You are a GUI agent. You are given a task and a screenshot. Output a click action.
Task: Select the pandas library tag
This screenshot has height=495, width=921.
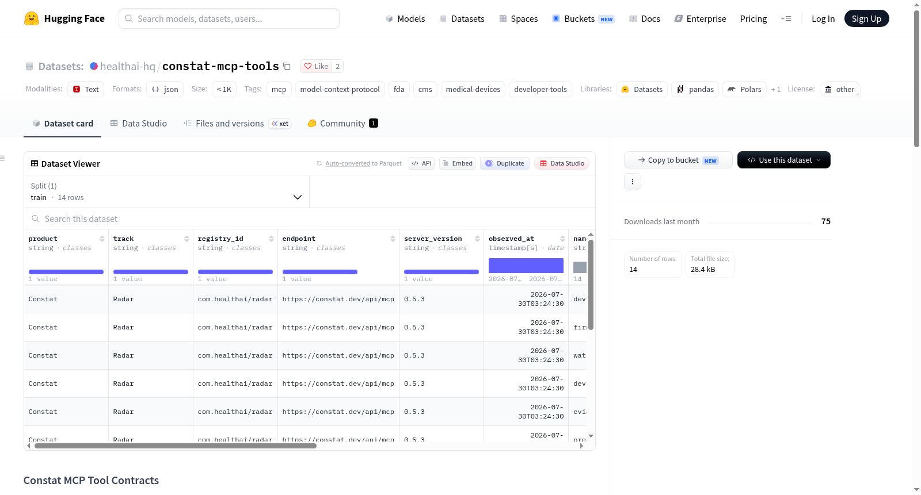coord(695,89)
